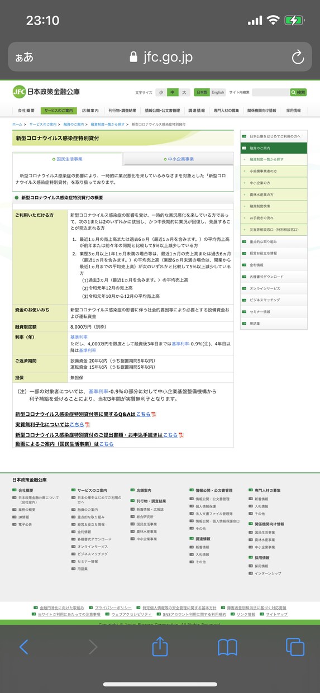
Task: Set font size to 大
Action: pos(184,92)
